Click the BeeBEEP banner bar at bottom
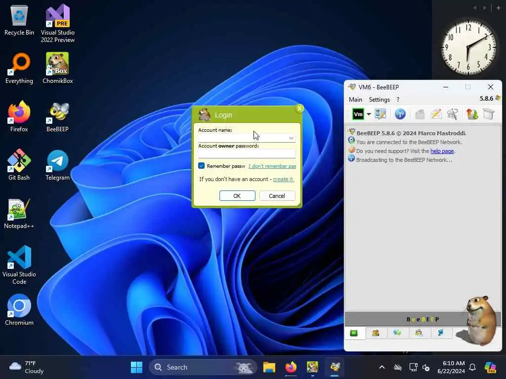The height and width of the screenshot is (379, 506). coord(422,319)
